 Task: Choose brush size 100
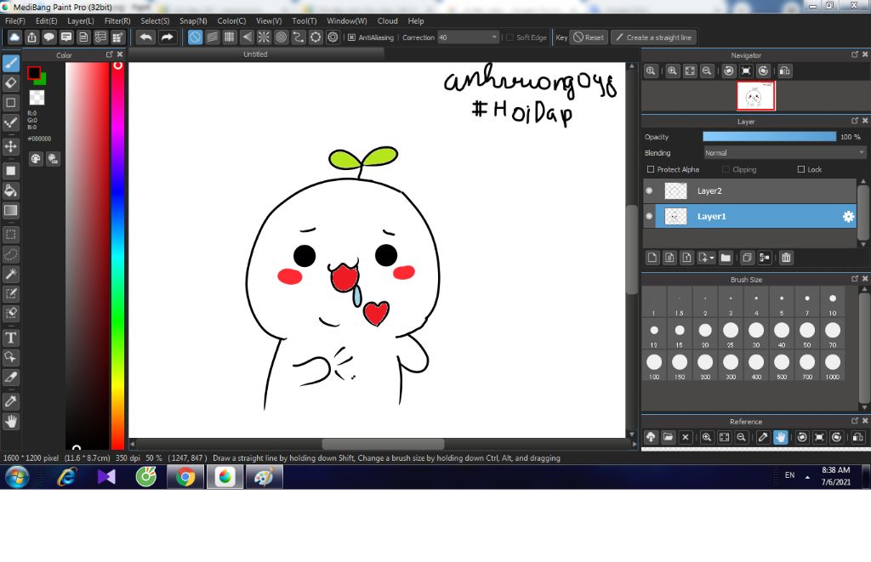[654, 366]
